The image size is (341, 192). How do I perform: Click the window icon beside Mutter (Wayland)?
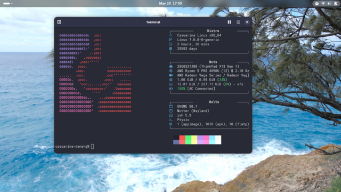click(x=171, y=111)
